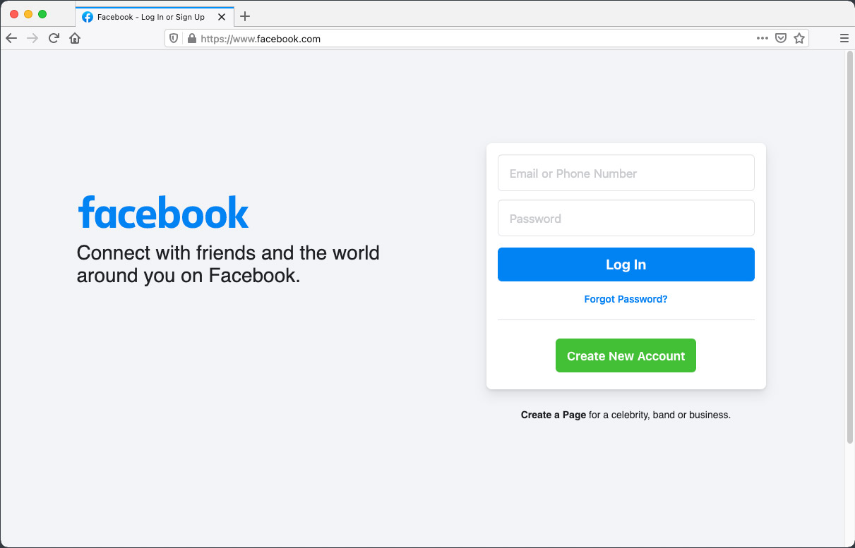Open the browser home page icon
Viewport: 855px width, 548px height.
click(75, 39)
